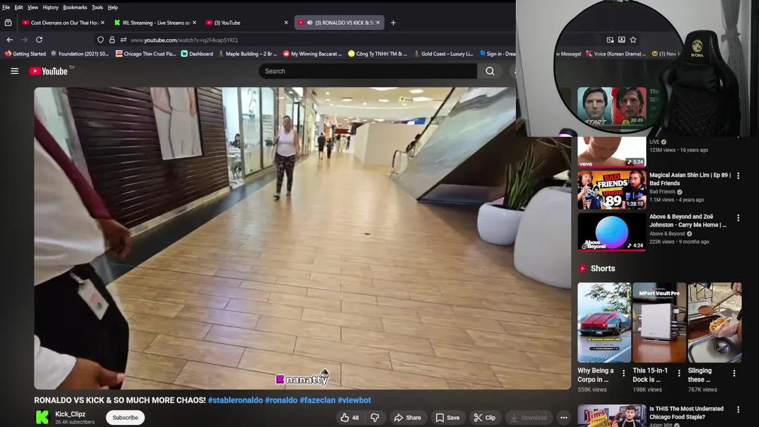Open the #stableronaldo hashtag link

tap(235, 400)
